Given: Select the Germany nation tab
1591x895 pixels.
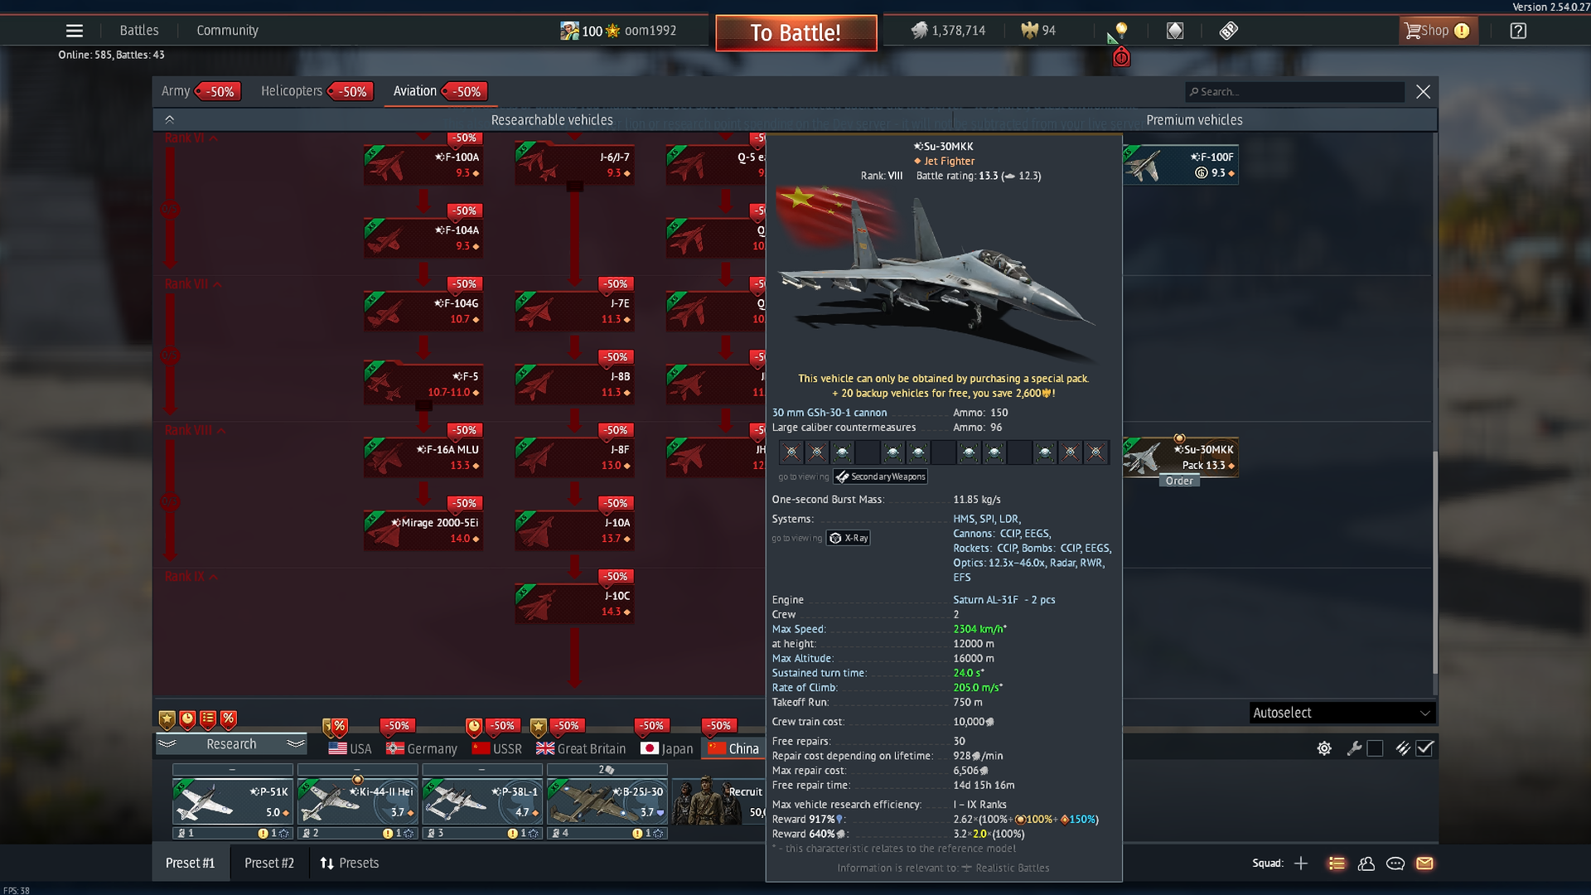Looking at the screenshot, I should 423,748.
